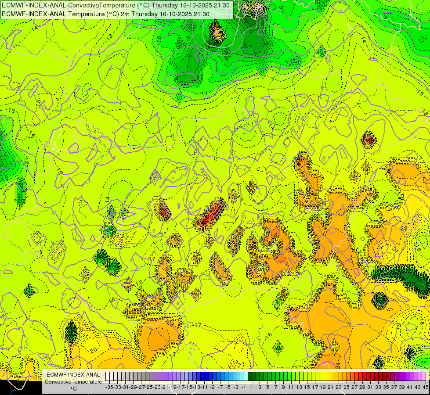Click the legend scale number 15
This screenshot has height=395, width=430.
coord(307,387)
